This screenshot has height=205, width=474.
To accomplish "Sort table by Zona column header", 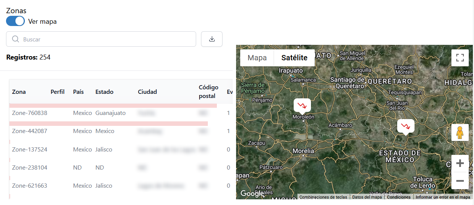I will coord(19,92).
